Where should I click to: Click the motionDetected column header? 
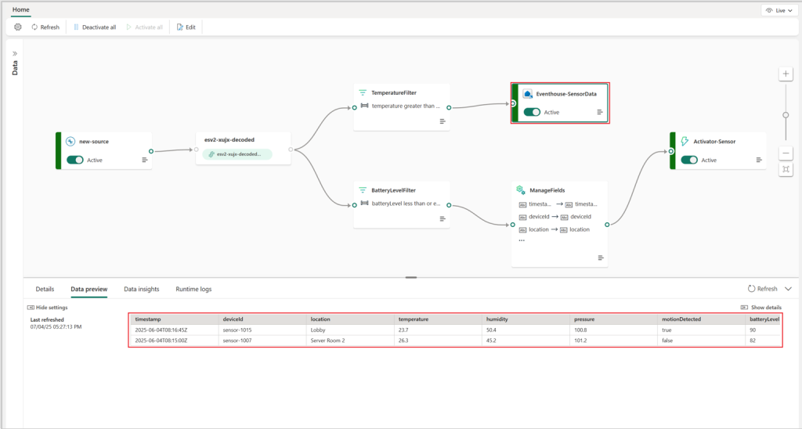pyautogui.click(x=701, y=319)
